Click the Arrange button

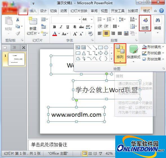(x=120, y=53)
